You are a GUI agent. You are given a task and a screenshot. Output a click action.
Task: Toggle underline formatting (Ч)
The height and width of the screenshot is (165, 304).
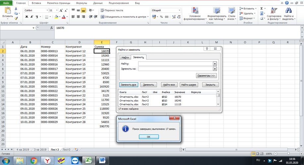(x=37, y=17)
